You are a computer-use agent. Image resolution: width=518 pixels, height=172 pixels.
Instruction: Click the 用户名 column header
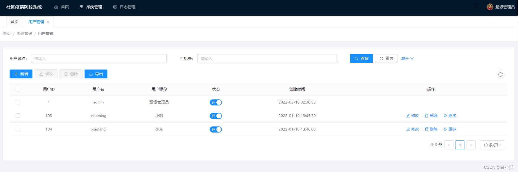pos(99,89)
